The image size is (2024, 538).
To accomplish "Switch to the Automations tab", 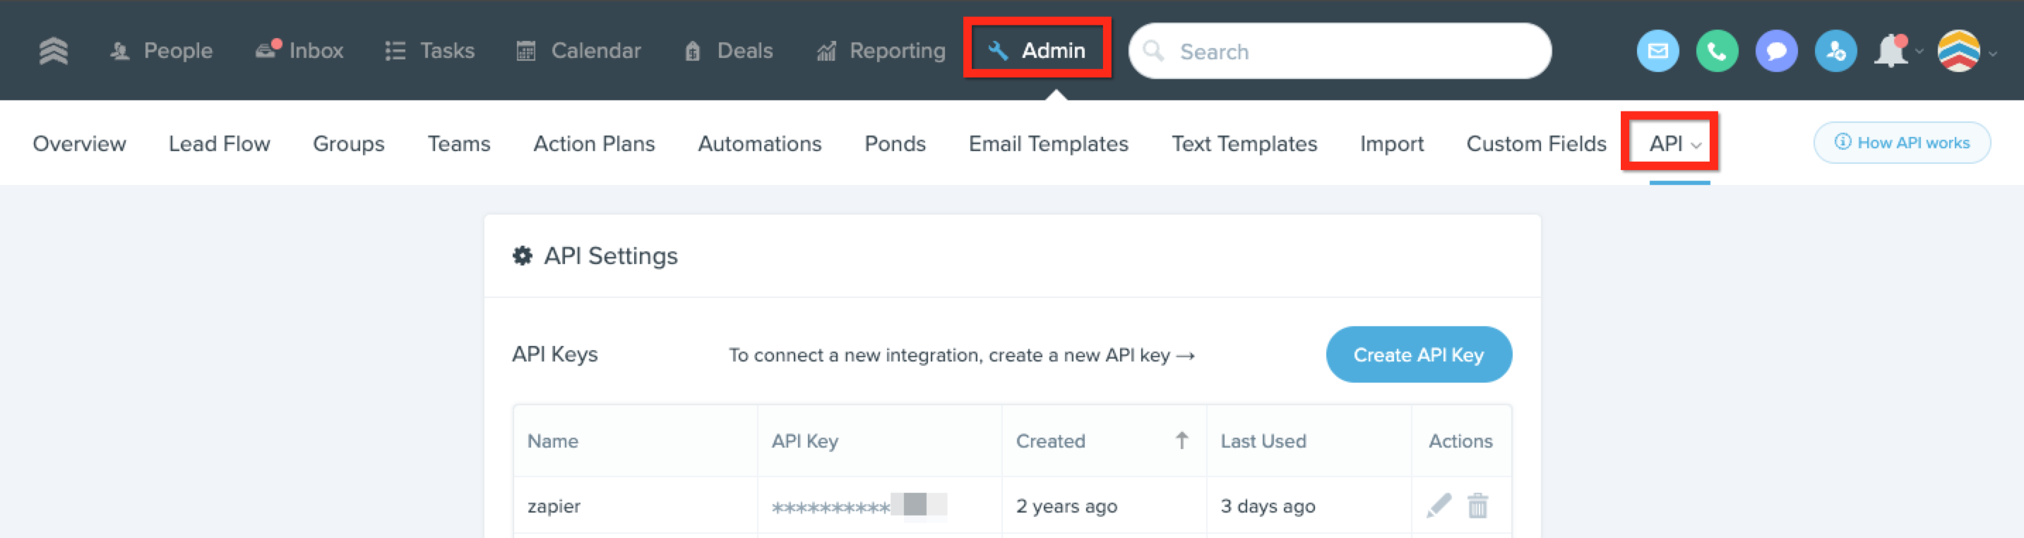I will coord(759,144).
